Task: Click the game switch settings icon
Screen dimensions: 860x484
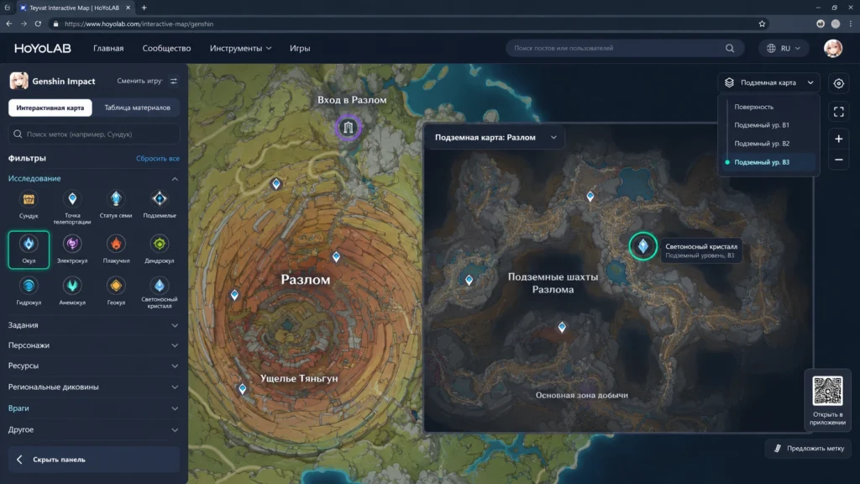Action: (173, 82)
